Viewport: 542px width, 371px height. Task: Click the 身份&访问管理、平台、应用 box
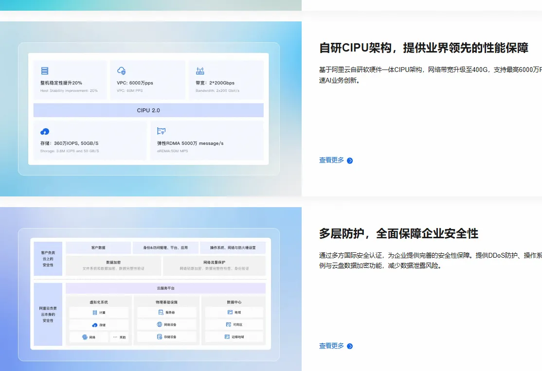pyautogui.click(x=165, y=247)
